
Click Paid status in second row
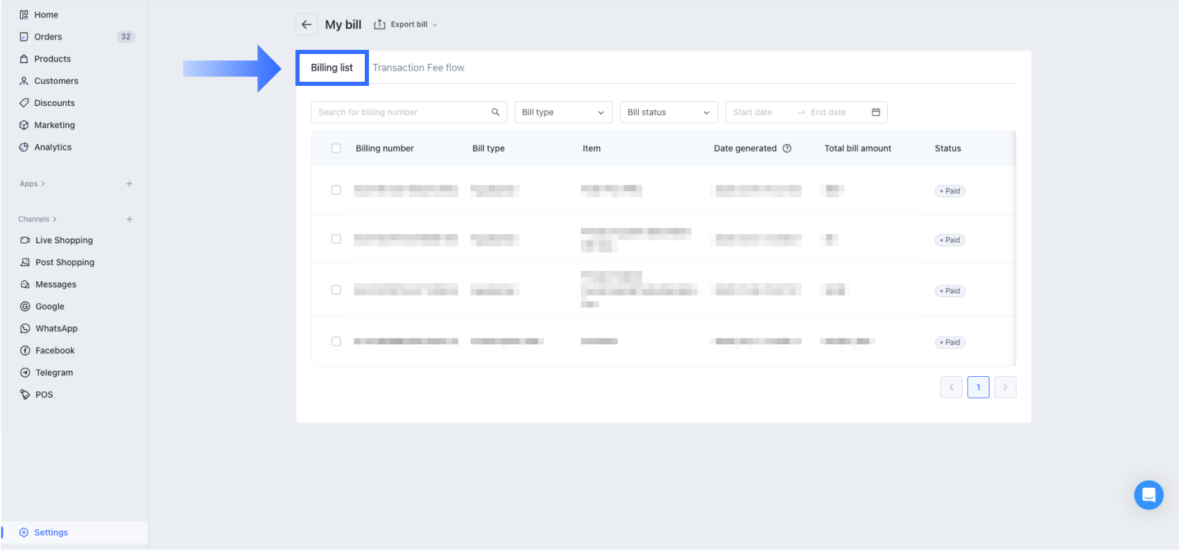click(x=950, y=240)
